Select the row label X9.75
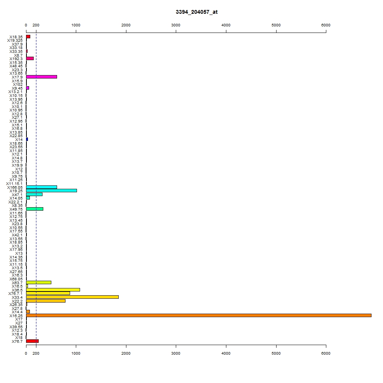 [17, 176]
